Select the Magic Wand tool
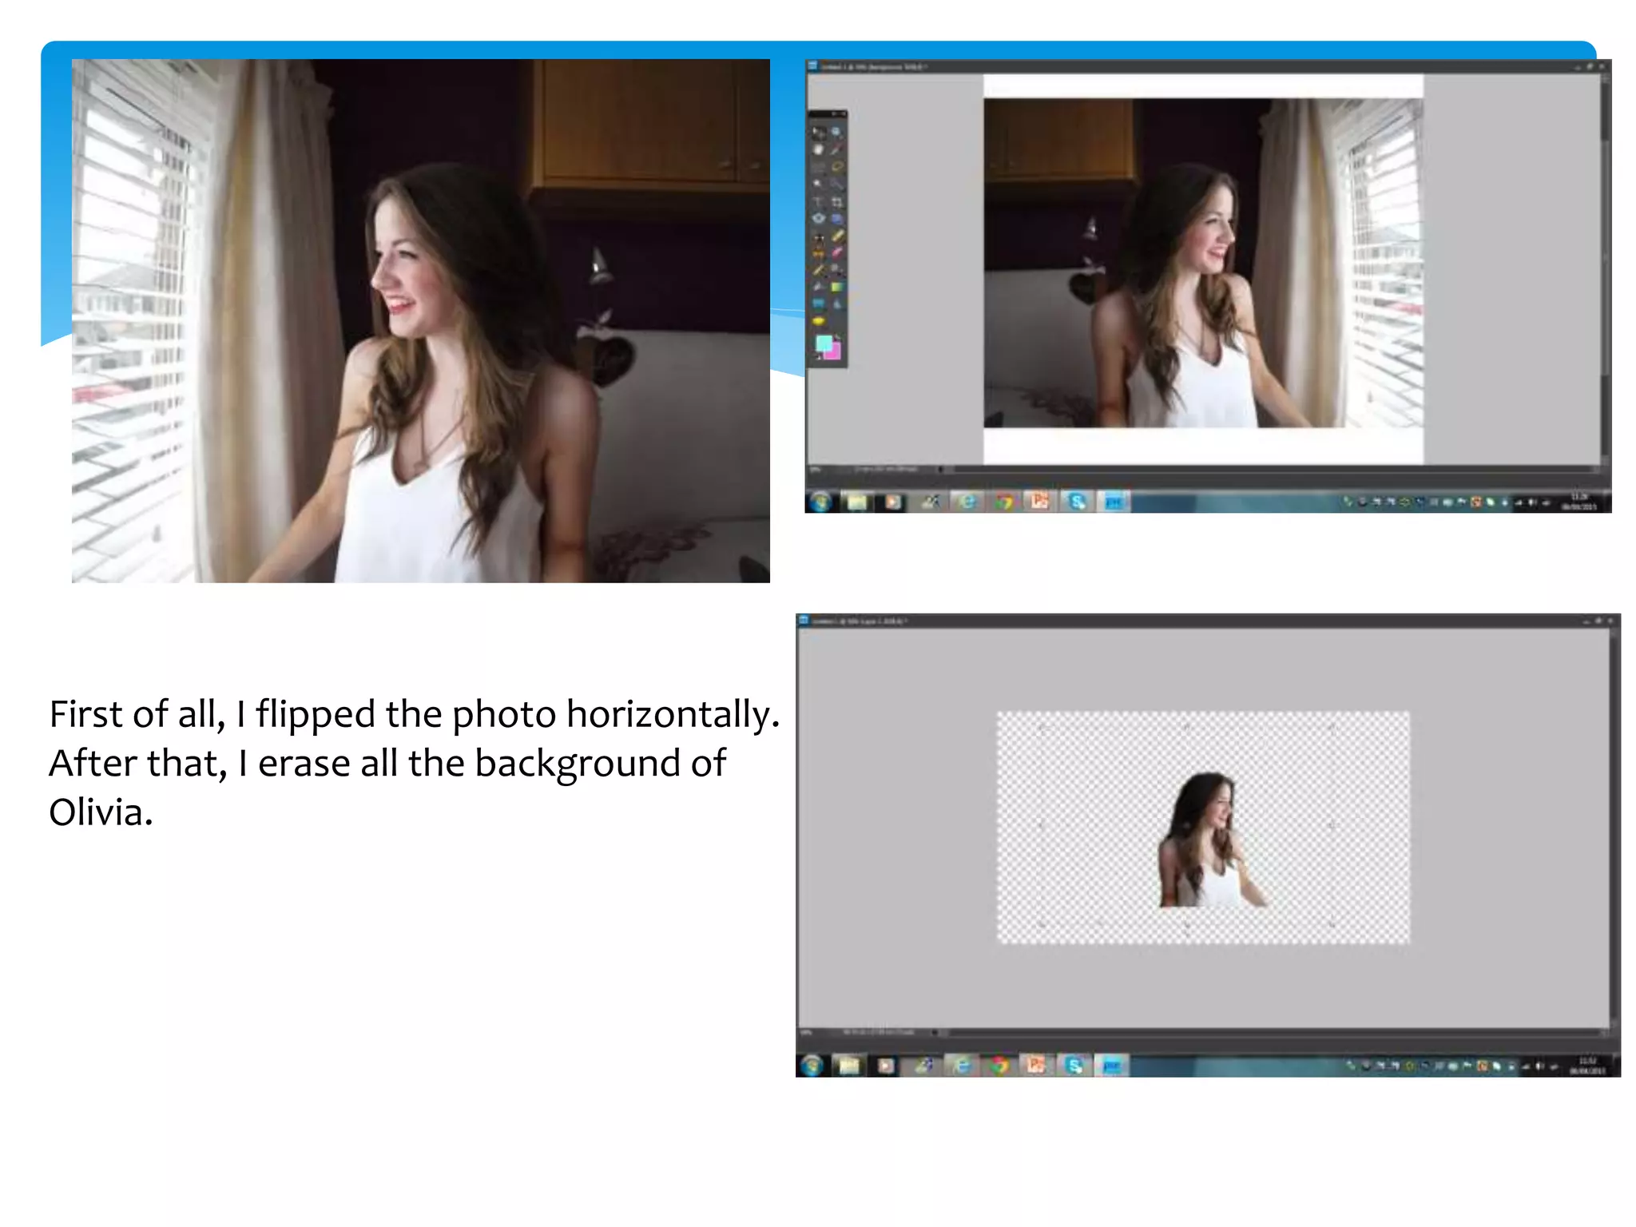The height and width of the screenshot is (1227, 1636). click(x=817, y=183)
